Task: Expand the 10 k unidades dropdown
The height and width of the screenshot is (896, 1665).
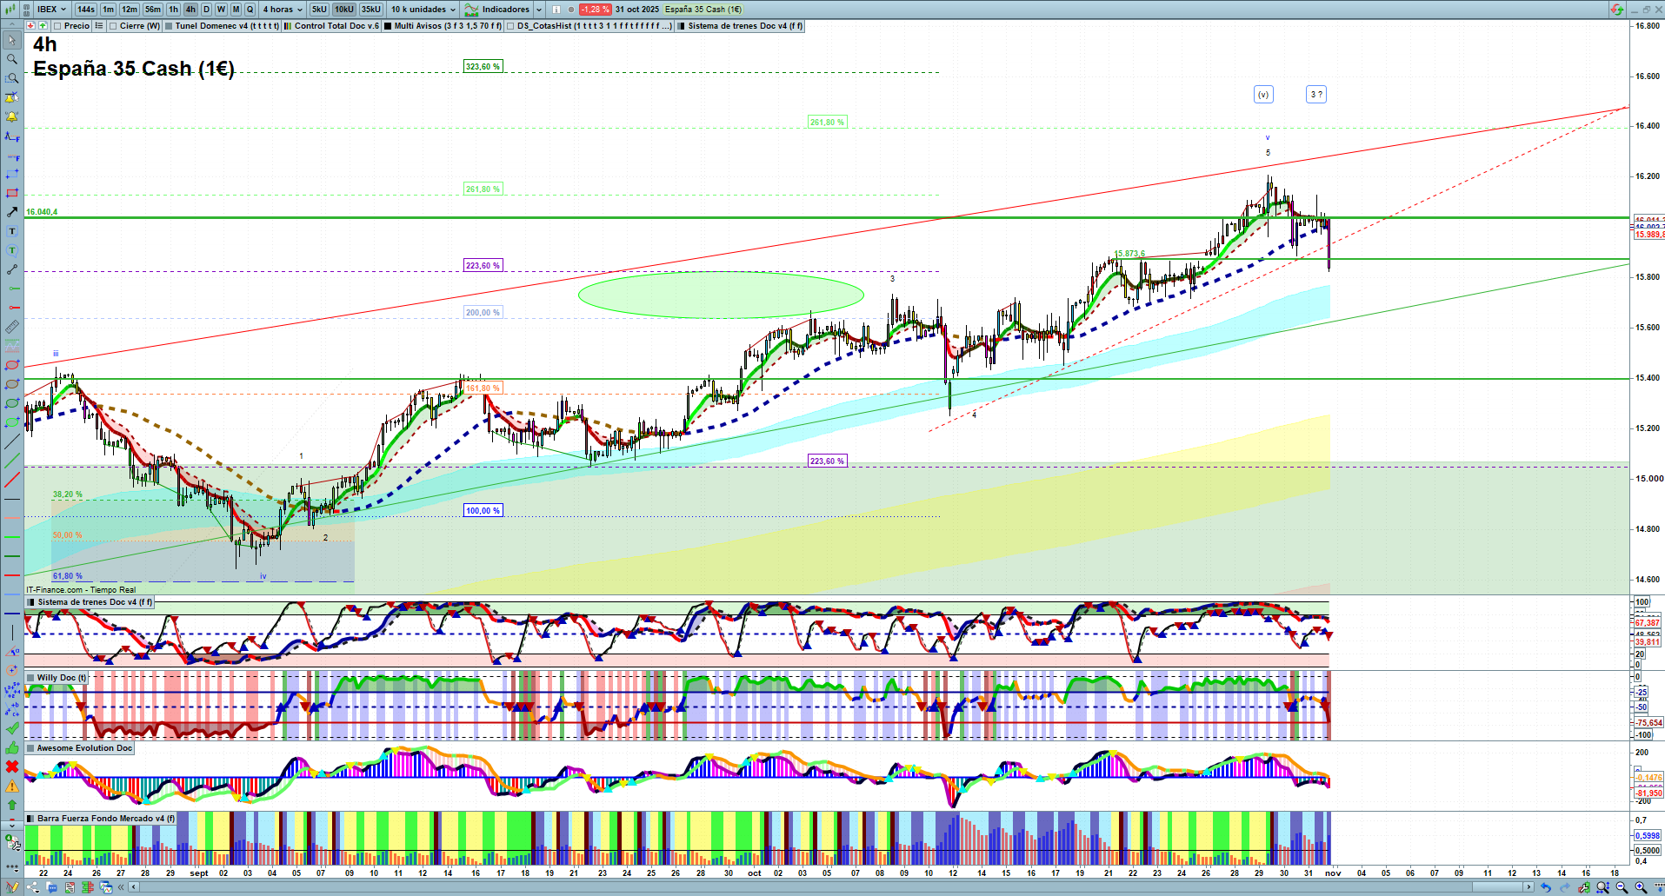Action: point(423,10)
